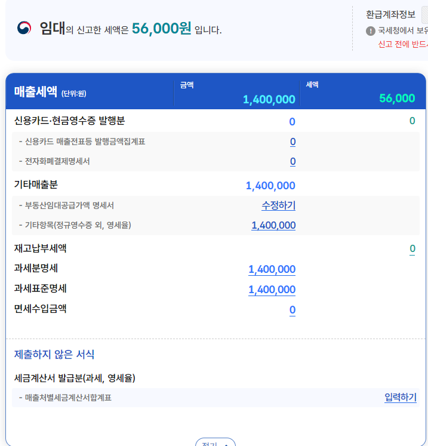Click the header 세액 total 56,000

point(397,99)
